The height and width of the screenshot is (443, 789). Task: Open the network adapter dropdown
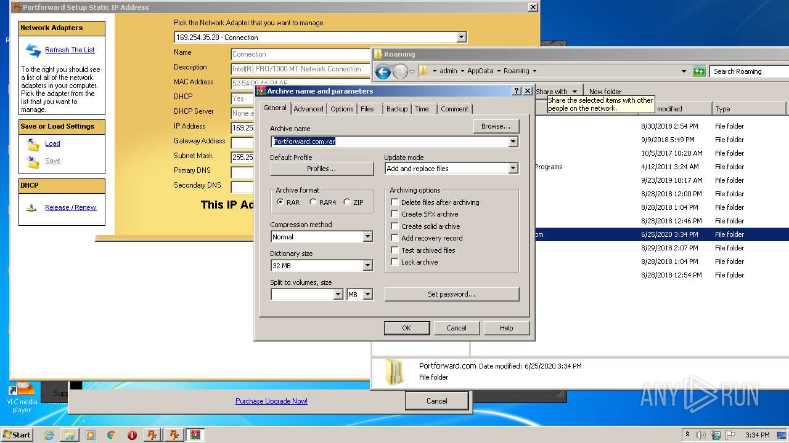click(461, 38)
